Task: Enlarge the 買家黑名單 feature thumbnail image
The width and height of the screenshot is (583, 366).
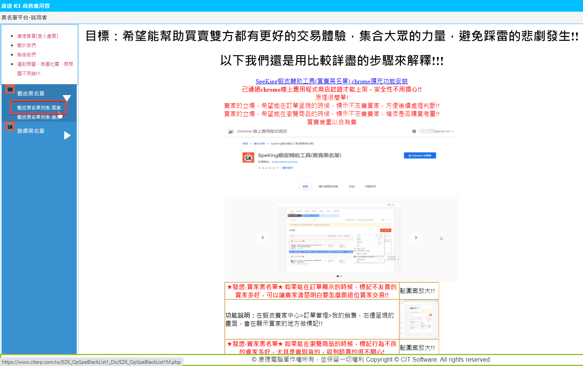Action: point(419,319)
